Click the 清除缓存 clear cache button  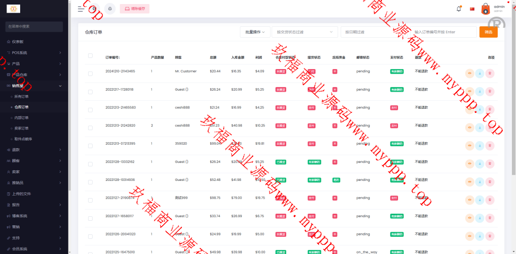click(135, 9)
